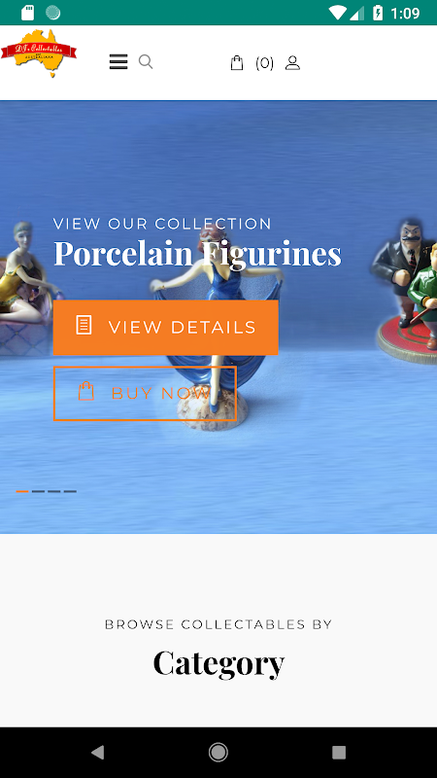Tap the Android back navigation button

(98, 752)
